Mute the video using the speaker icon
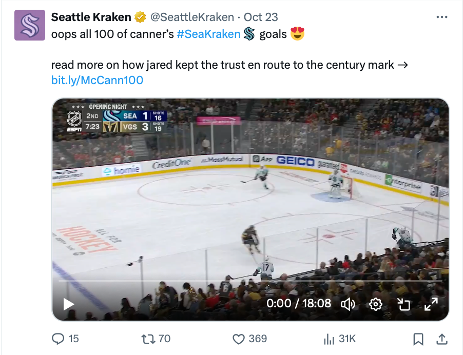 point(348,304)
